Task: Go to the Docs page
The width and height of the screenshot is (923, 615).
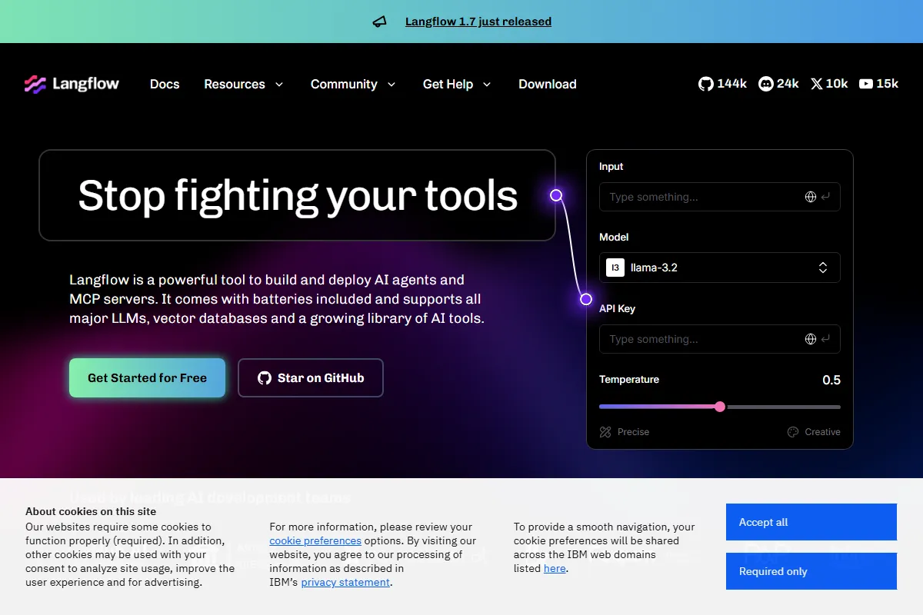Action: pos(165,84)
